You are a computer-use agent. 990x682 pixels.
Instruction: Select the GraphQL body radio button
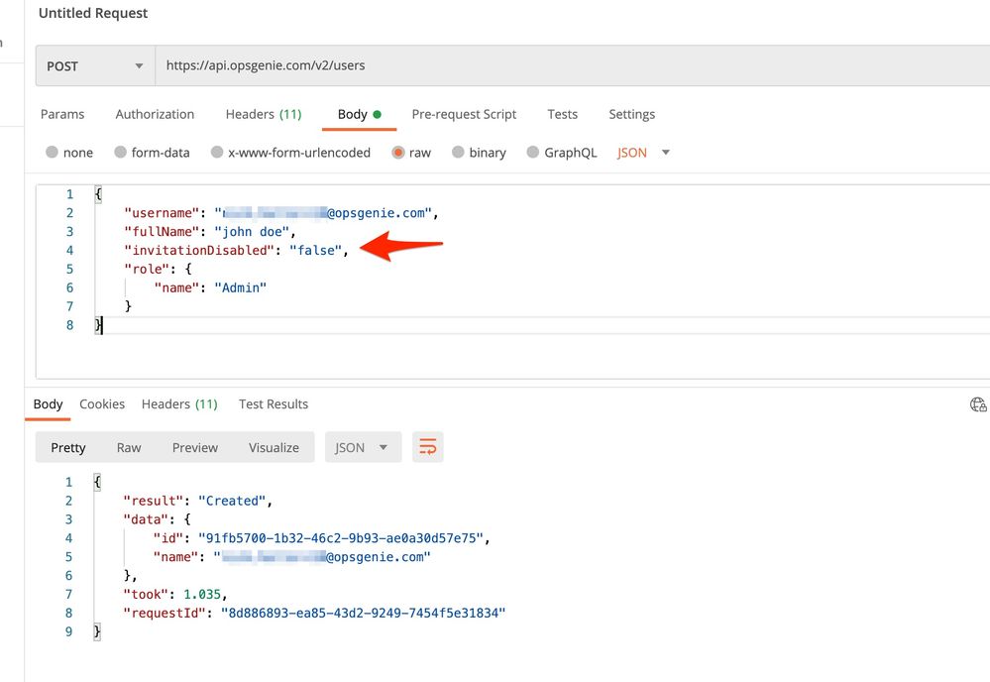tap(533, 153)
